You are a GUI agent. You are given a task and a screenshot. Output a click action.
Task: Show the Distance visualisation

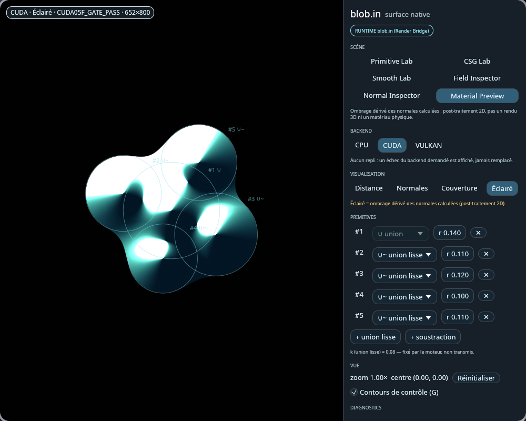click(369, 188)
